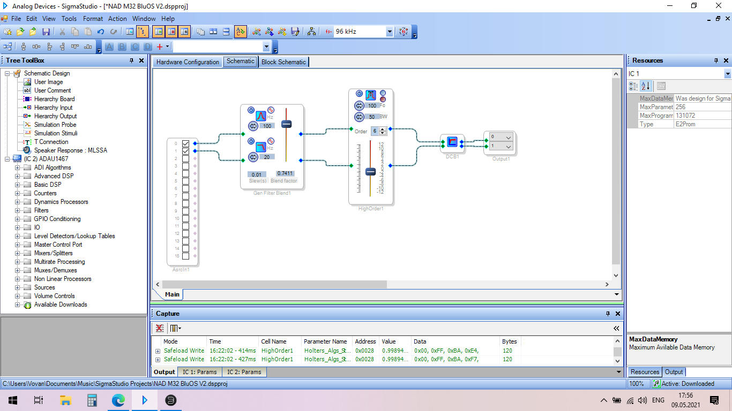Click the peak filter icon in Gen Filter Blend1
Image resolution: width=732 pixels, height=411 pixels.
(x=260, y=116)
